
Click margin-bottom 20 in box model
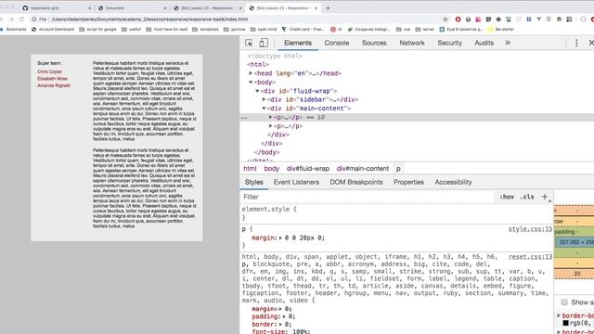(577, 274)
